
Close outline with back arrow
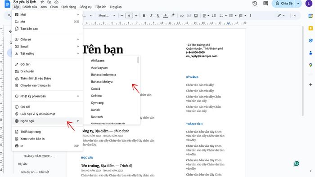coord(10,31)
